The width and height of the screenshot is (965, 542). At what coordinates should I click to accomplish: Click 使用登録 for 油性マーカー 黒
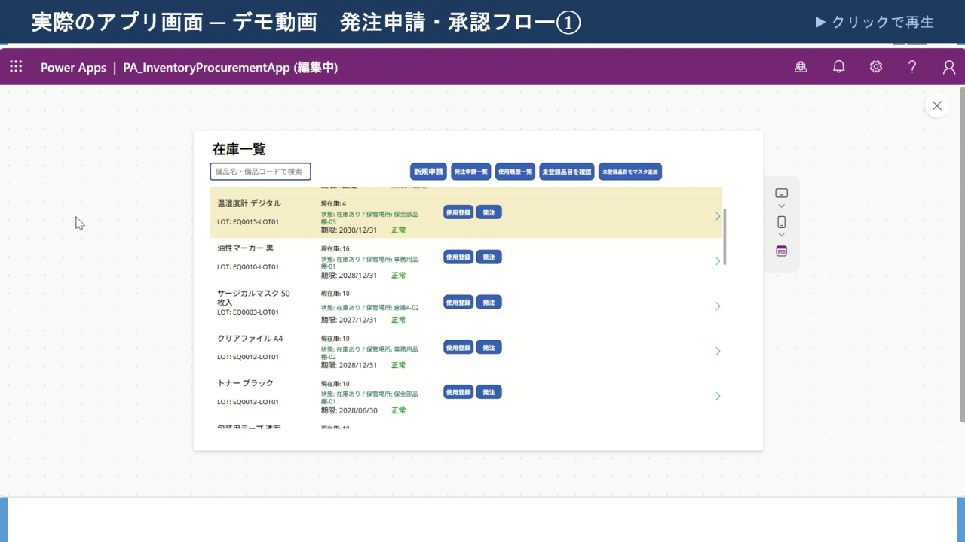click(458, 257)
